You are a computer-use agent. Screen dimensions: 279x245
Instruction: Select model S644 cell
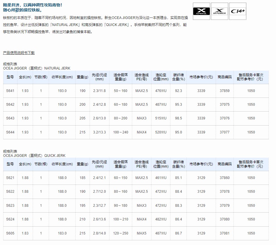pos(10,132)
